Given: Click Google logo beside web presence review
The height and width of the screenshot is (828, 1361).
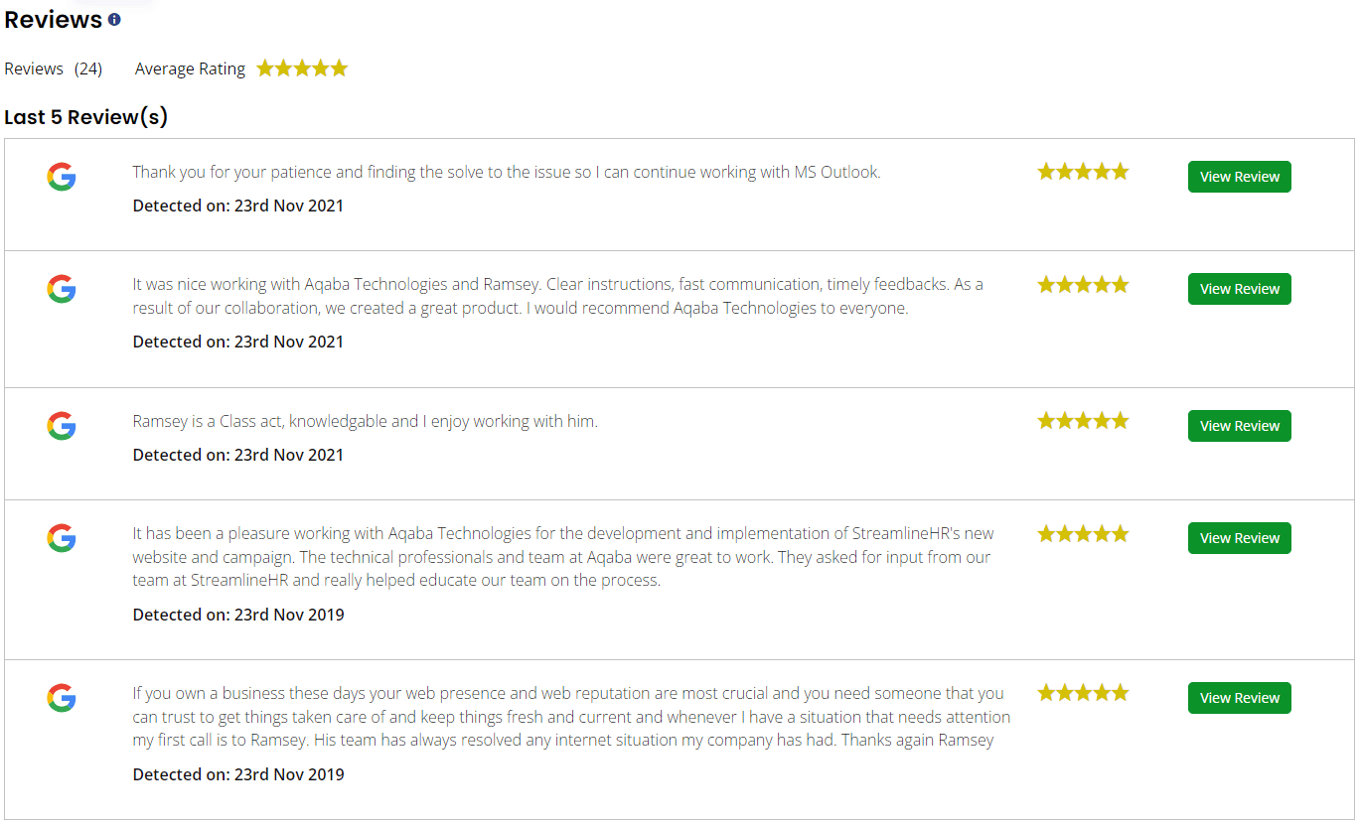Looking at the screenshot, I should [62, 698].
